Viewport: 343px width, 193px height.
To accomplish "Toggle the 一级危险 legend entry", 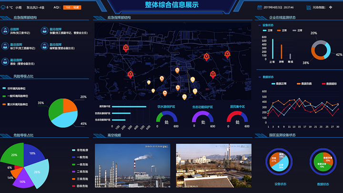I will [x=80, y=164].
